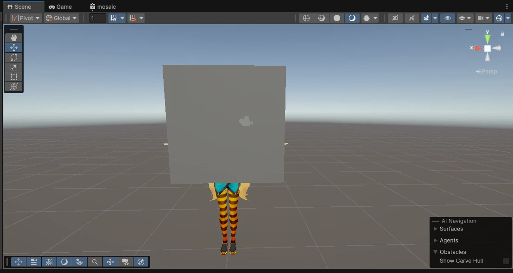Enable the Show Carve Hull checkbox
The image size is (513, 273).
[x=506, y=261]
